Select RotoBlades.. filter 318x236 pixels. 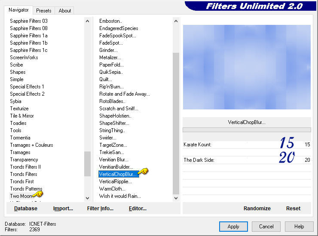click(x=112, y=101)
